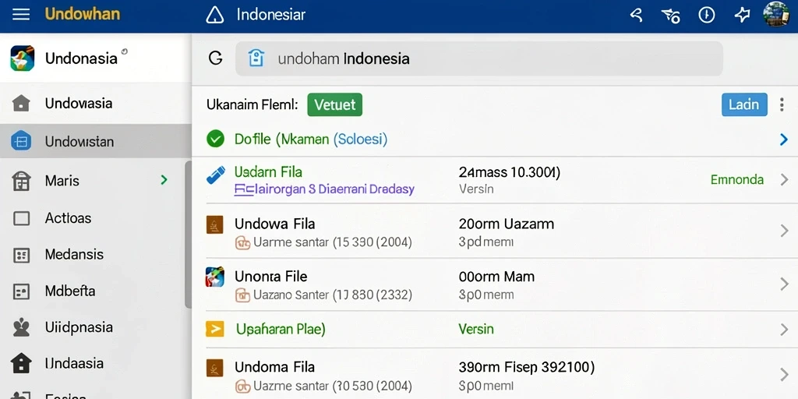Select Undowistan in the sidebar
The image size is (798, 399).
(x=96, y=142)
